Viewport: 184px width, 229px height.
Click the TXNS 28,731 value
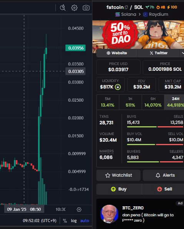[106, 123]
